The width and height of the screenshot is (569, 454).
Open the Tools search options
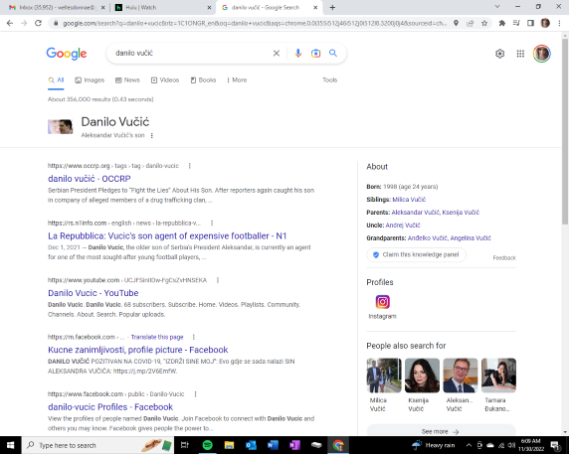click(330, 80)
